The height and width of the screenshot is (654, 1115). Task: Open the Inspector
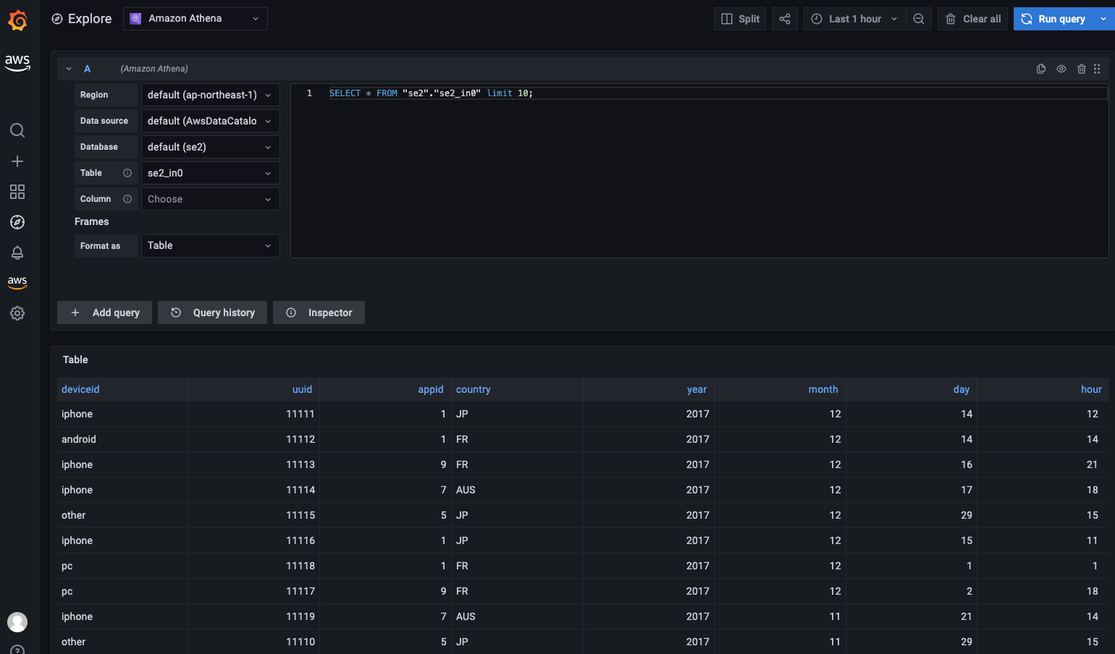pyautogui.click(x=319, y=313)
